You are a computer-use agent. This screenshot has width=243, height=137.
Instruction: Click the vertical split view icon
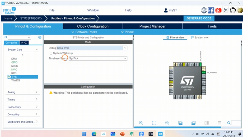coord(207,123)
